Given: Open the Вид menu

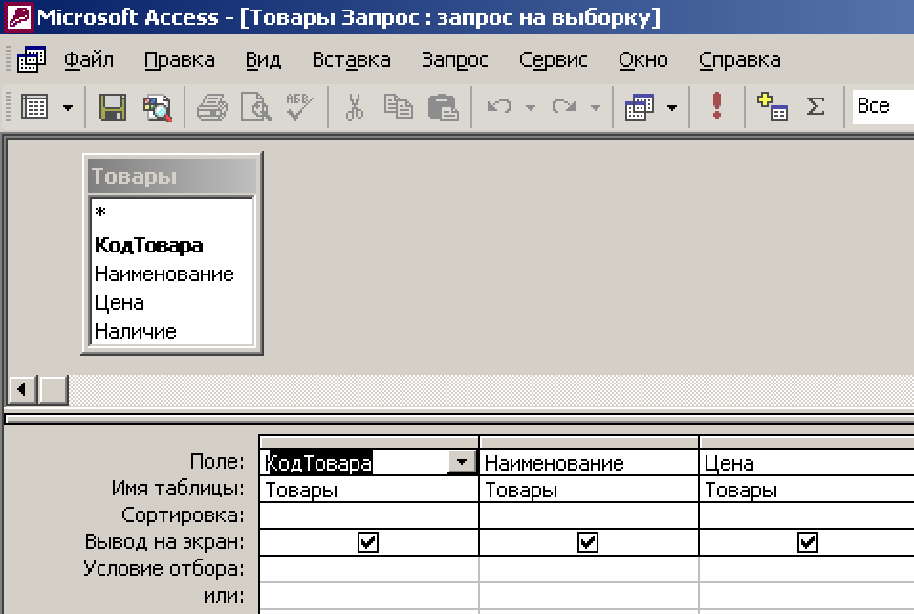Looking at the screenshot, I should pyautogui.click(x=263, y=60).
